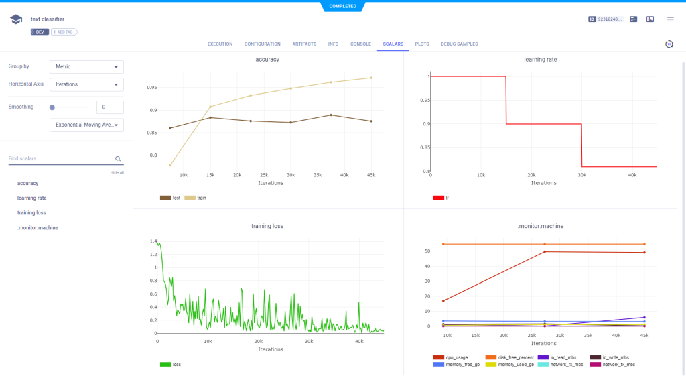Switch to the Plots tab
The height and width of the screenshot is (376, 686).
pos(422,44)
